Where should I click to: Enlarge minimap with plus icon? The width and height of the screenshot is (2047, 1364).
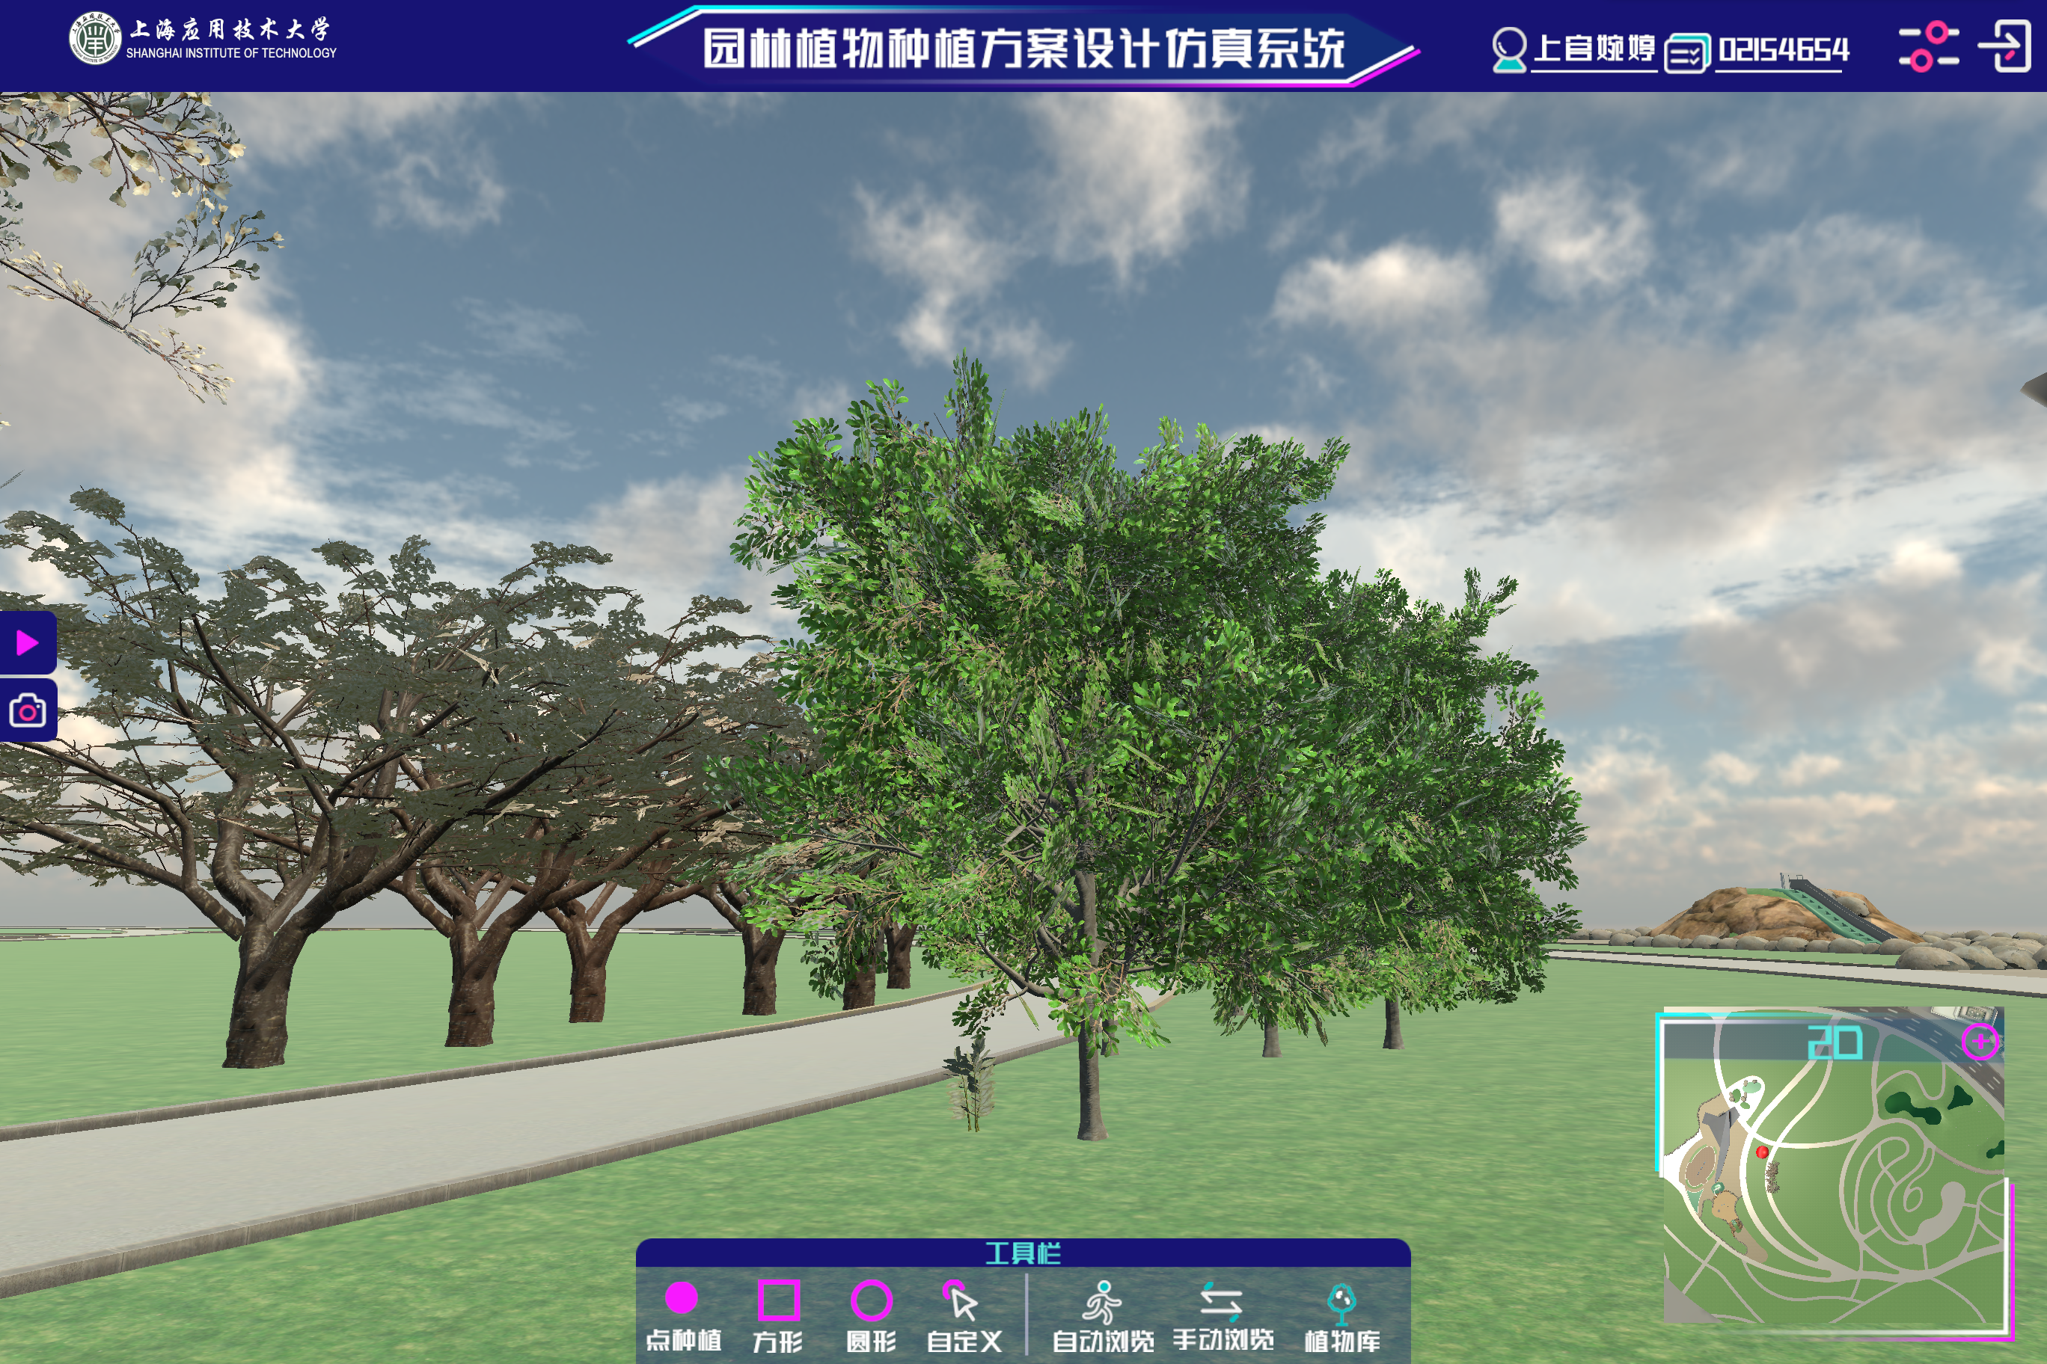1980,1041
